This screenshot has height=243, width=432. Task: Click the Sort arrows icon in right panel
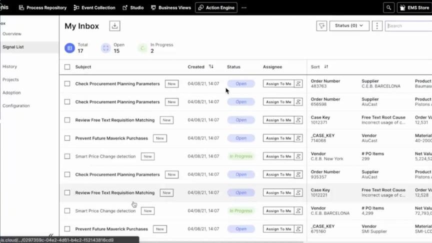tap(326, 66)
